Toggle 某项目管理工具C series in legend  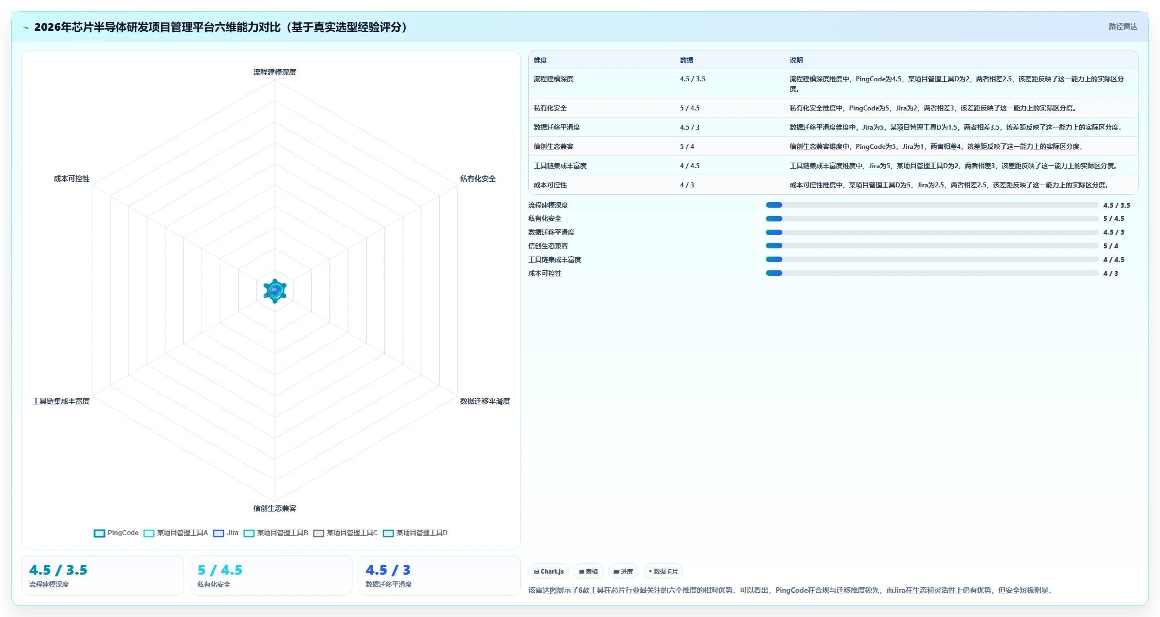point(346,533)
